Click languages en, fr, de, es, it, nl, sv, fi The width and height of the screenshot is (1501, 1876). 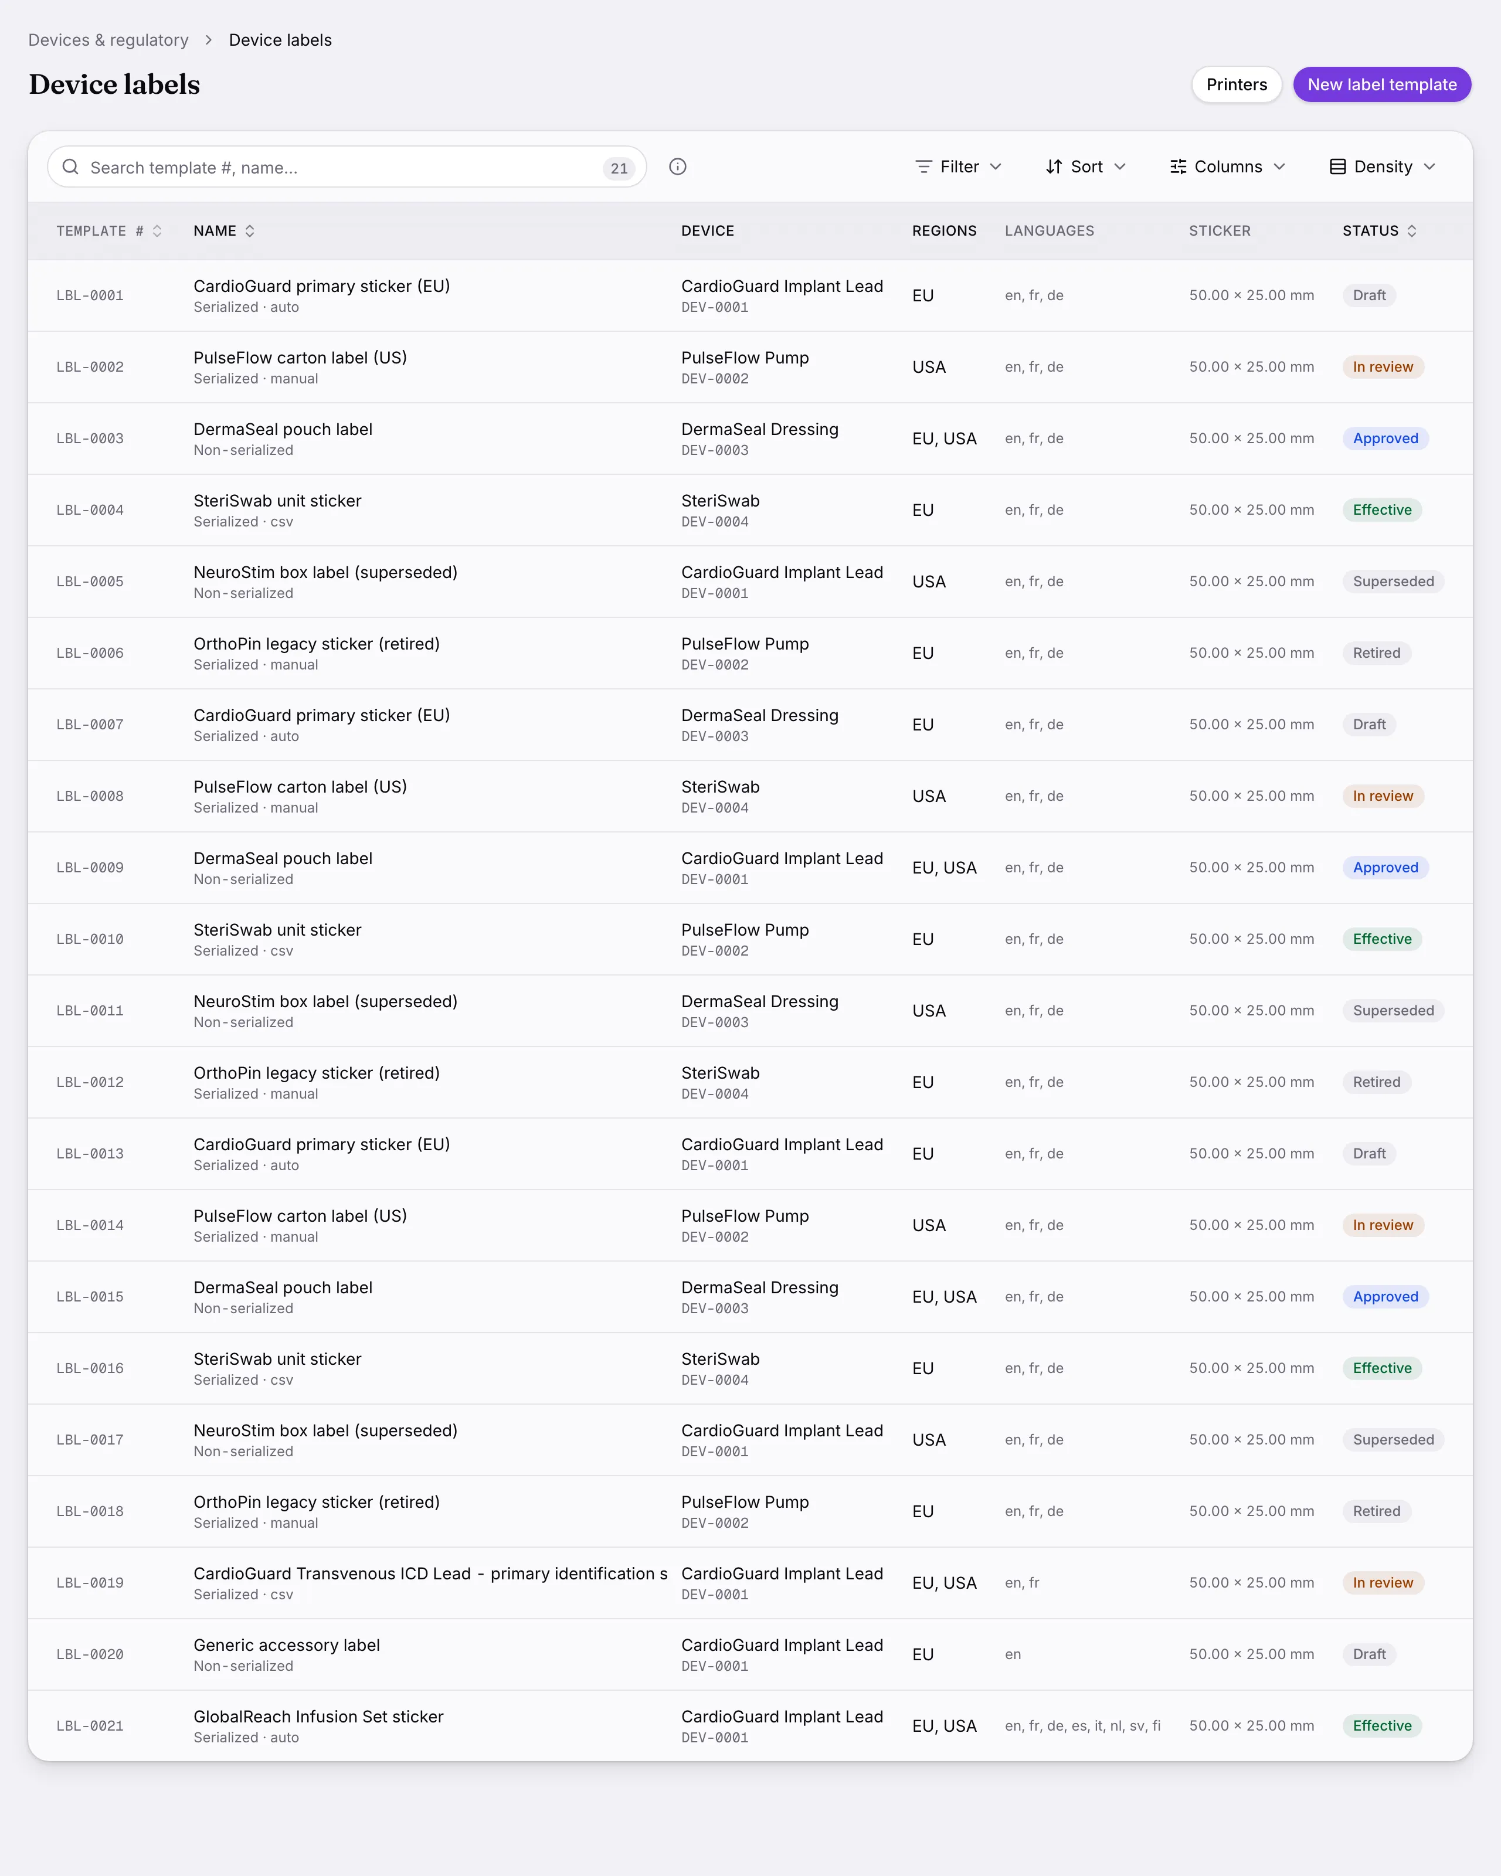click(1082, 1725)
